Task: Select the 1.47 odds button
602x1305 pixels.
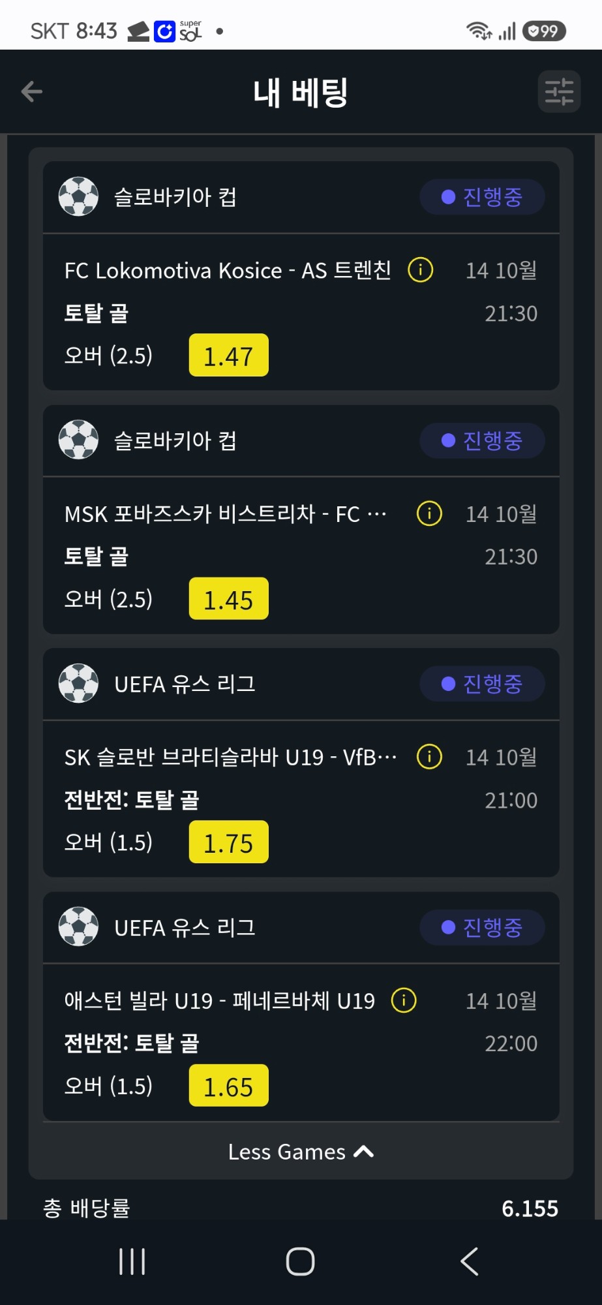Action: 229,356
